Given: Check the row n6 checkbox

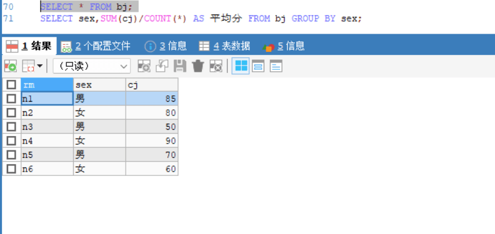Looking at the screenshot, I should click(x=11, y=168).
